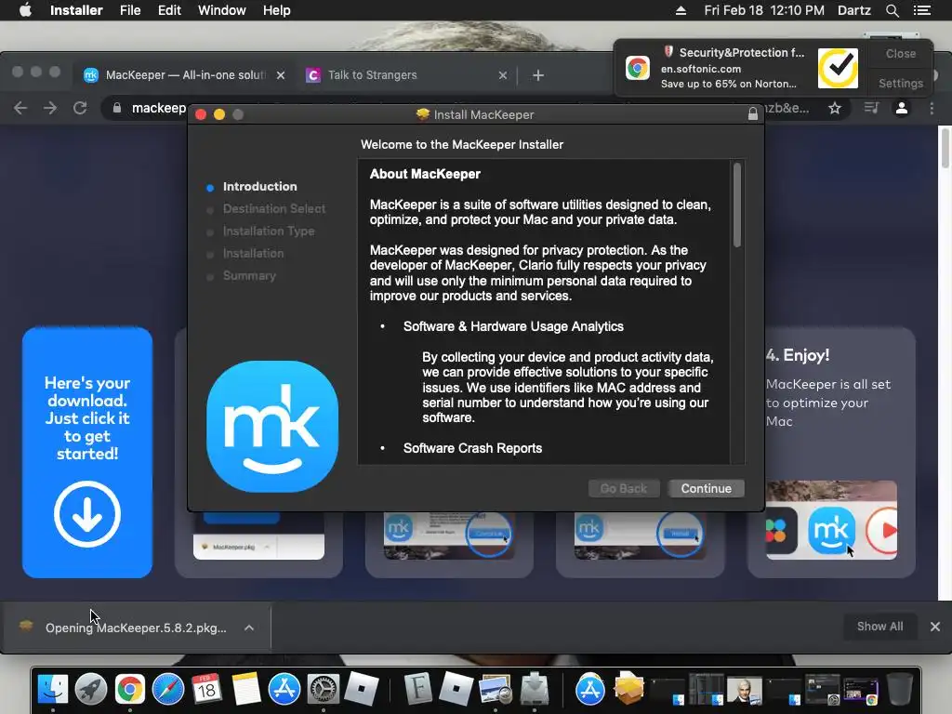952x714 pixels.
Task: Open the Apple menu
Action: 25,10
